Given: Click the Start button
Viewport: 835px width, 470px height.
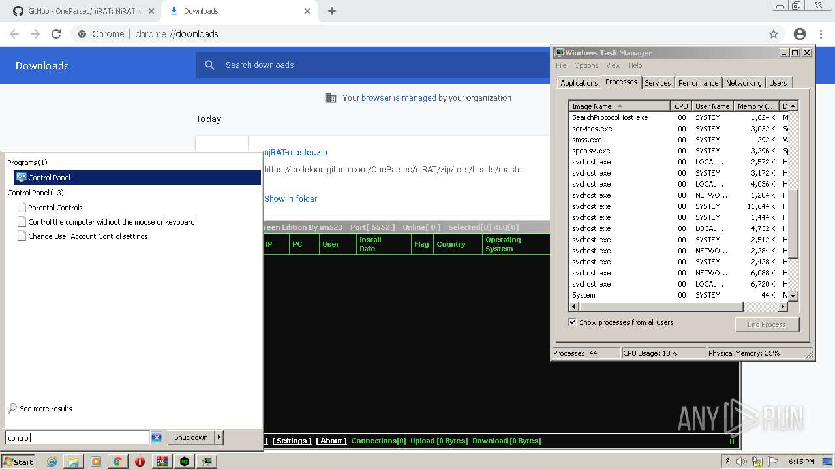Looking at the screenshot, I should point(18,462).
